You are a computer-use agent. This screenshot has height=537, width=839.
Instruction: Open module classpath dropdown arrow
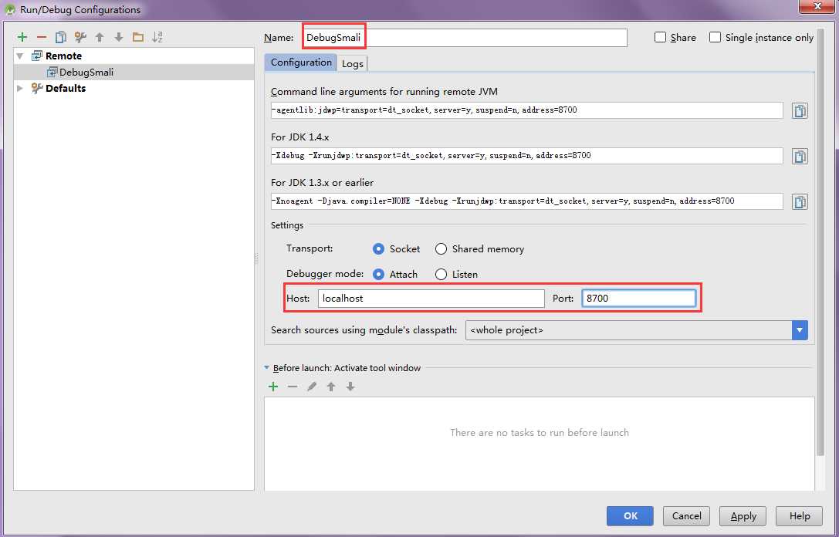[800, 330]
